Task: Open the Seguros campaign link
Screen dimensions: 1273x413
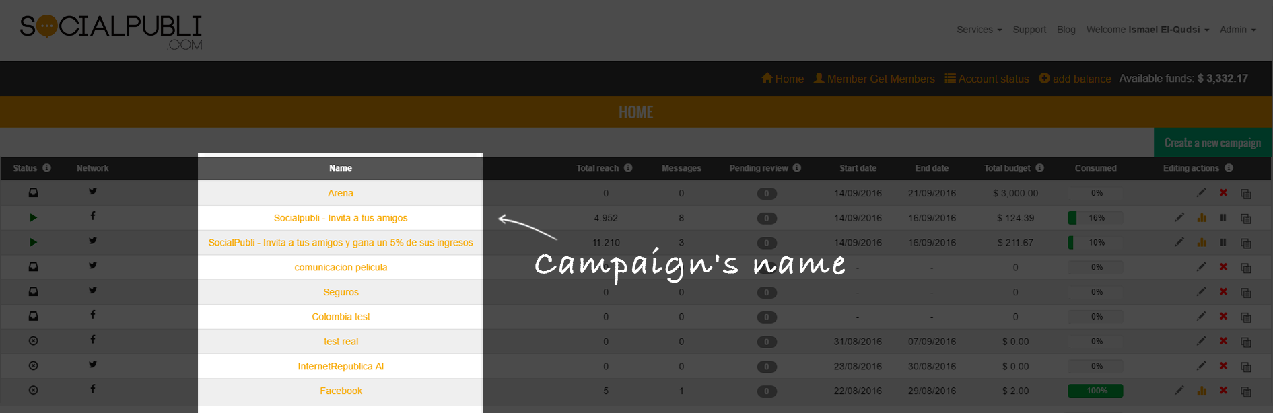Action: point(341,292)
